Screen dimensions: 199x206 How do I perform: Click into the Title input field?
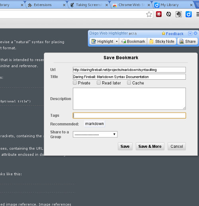[x=129, y=77]
